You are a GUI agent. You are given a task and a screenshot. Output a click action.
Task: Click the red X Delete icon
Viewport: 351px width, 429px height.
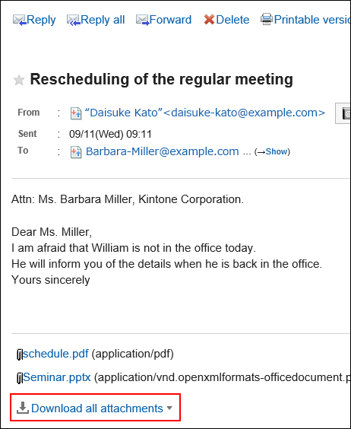[209, 20]
